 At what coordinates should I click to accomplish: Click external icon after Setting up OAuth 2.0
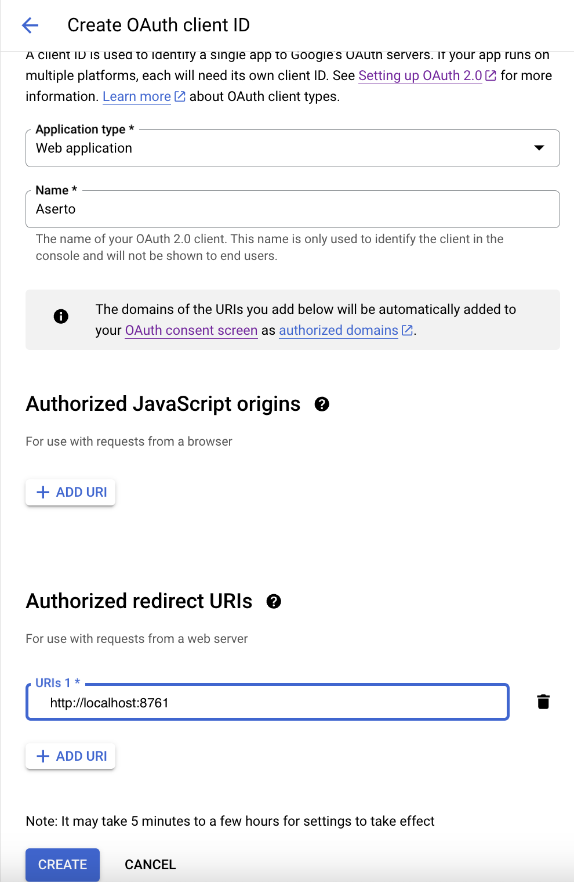(491, 75)
